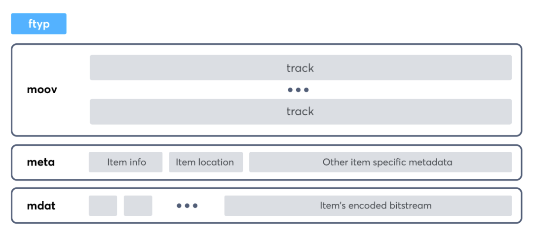This screenshot has height=235, width=533.
Task: Click the middle dot between the tracks
Action: [298, 90]
